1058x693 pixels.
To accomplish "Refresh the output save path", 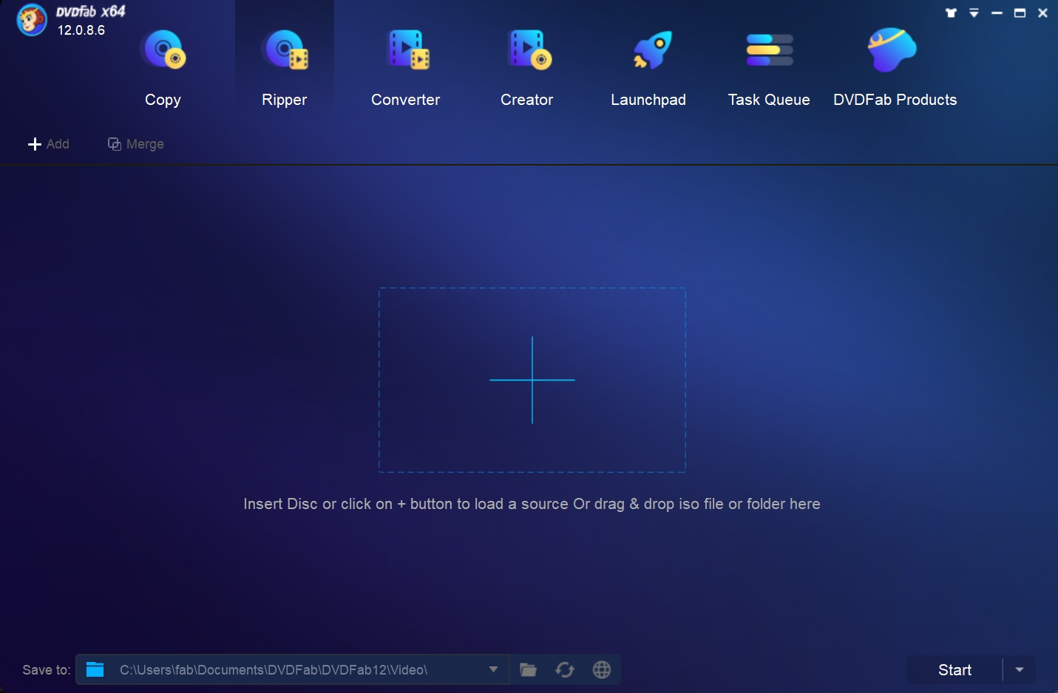I will (565, 669).
